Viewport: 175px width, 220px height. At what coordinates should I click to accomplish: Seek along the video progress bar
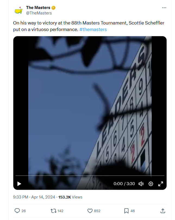click(x=90, y=175)
